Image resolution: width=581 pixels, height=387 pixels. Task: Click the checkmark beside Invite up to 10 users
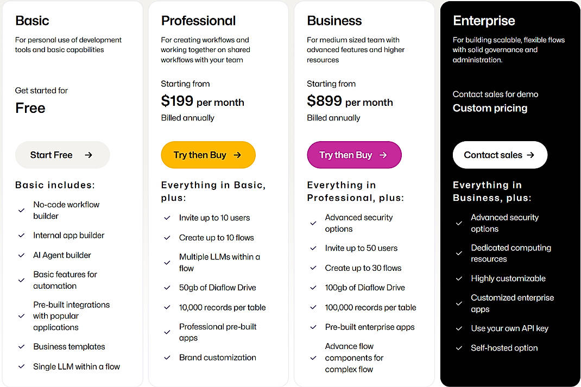tap(167, 218)
